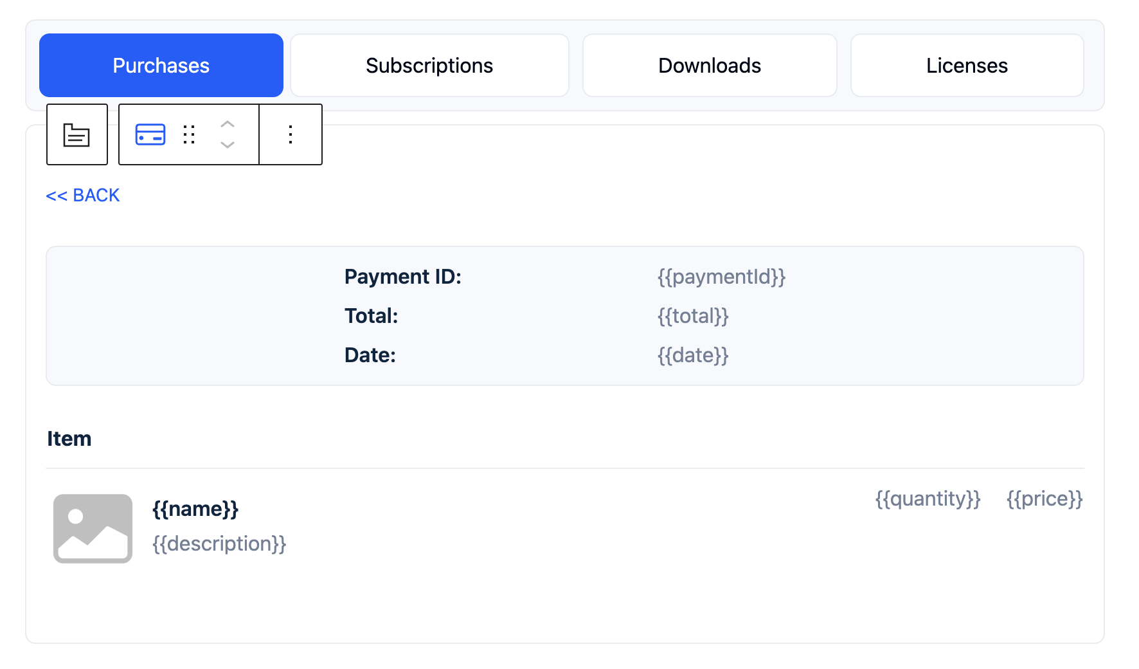This screenshot has height=669, width=1139.
Task: Switch to the Subscriptions tab
Action: [429, 65]
